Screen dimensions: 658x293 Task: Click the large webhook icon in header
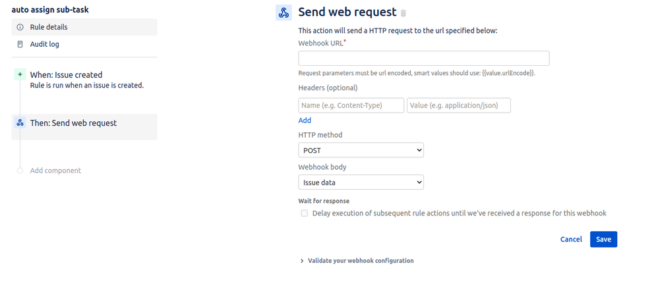pos(284,13)
